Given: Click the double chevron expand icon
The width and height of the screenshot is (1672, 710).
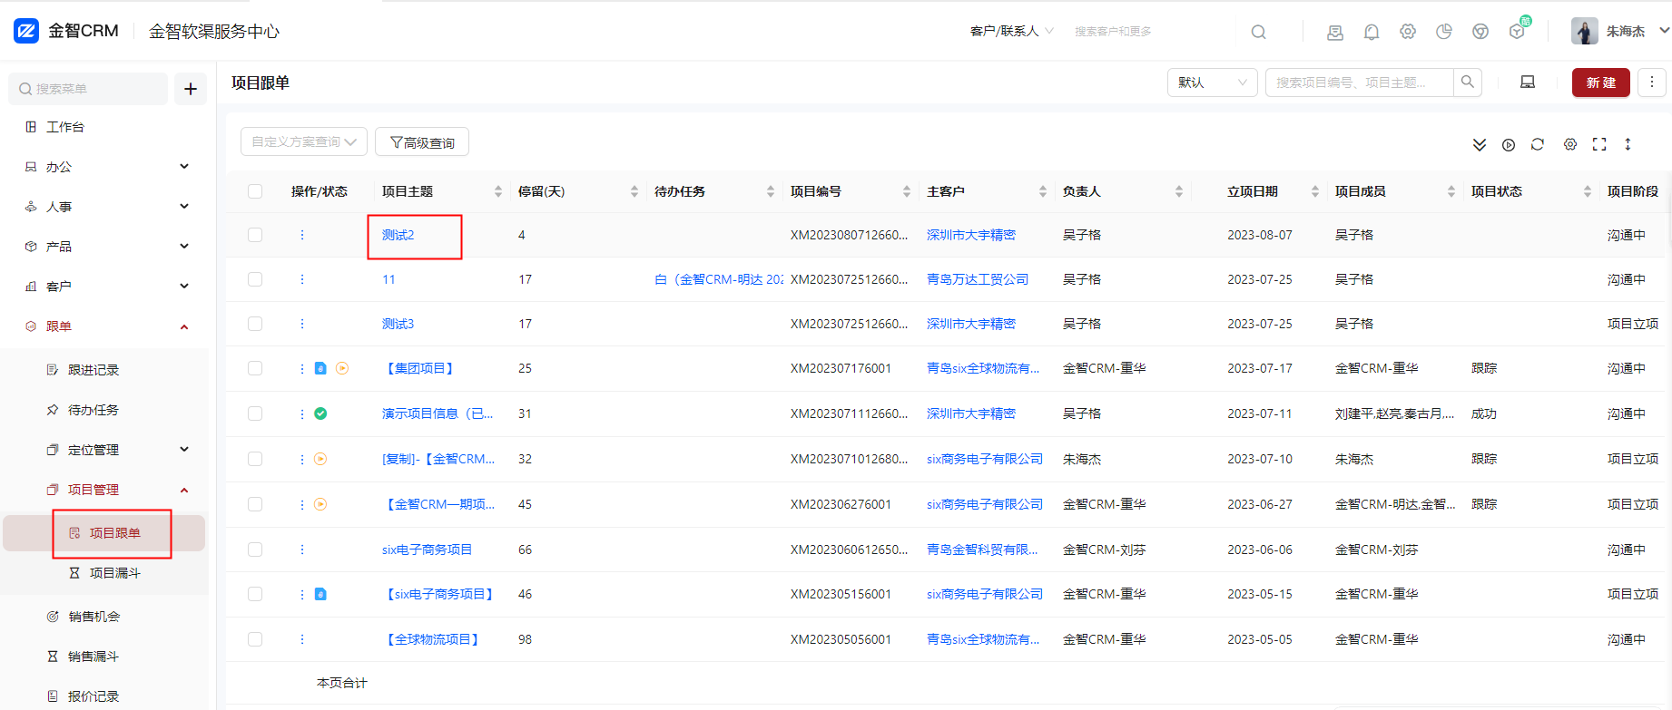Looking at the screenshot, I should (1480, 144).
